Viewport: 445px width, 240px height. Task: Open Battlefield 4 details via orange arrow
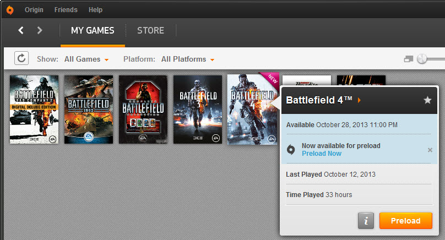(359, 100)
